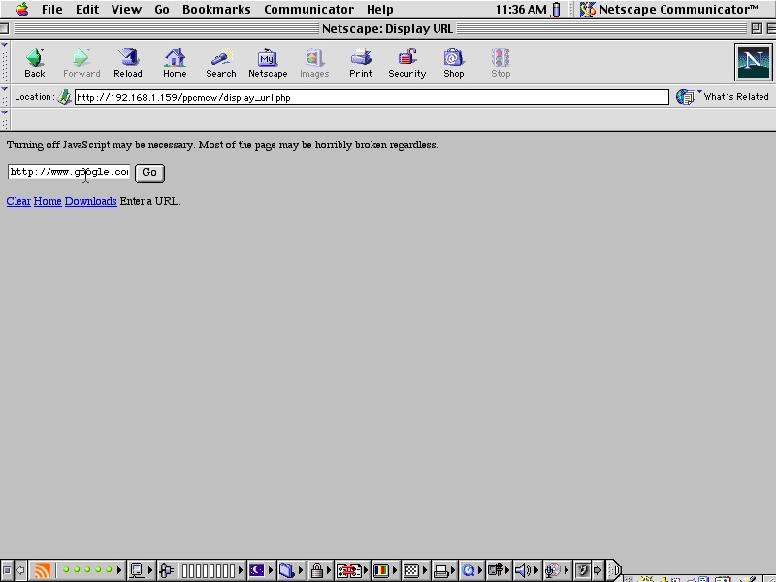776x582 pixels.
Task: Open the Location Manager control strip module
Action: (352, 570)
